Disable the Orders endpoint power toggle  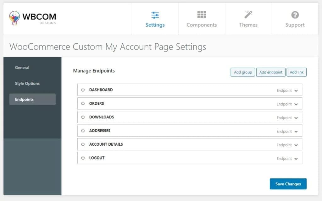coord(83,103)
